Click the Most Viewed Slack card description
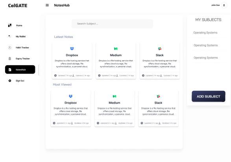 coord(158,111)
